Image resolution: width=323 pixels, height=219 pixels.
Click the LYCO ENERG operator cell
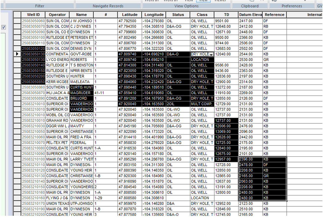tap(57, 60)
